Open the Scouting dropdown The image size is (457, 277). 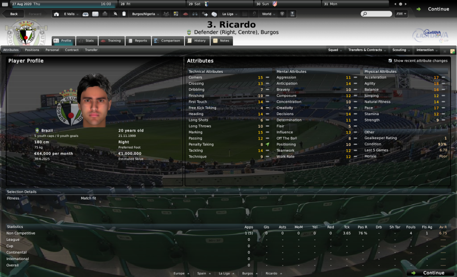point(401,50)
